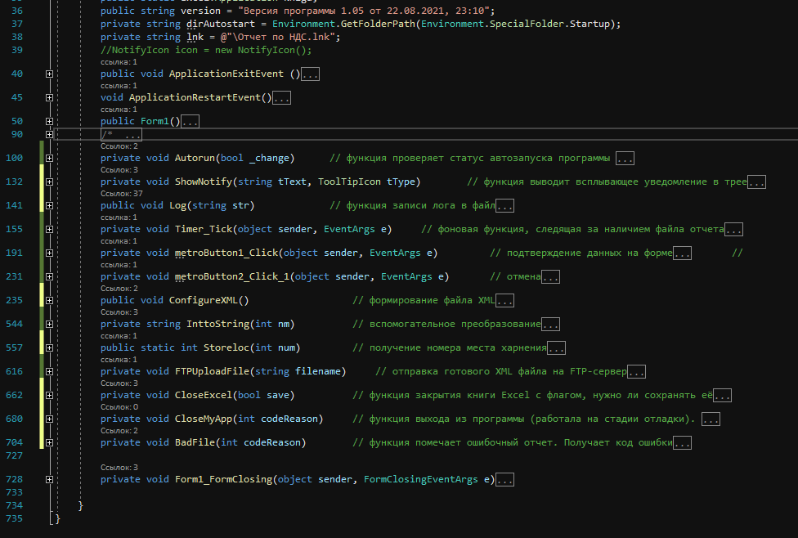Image resolution: width=798 pixels, height=538 pixels.
Task: Expand the Storeloc method at line 557
Action: (x=49, y=347)
